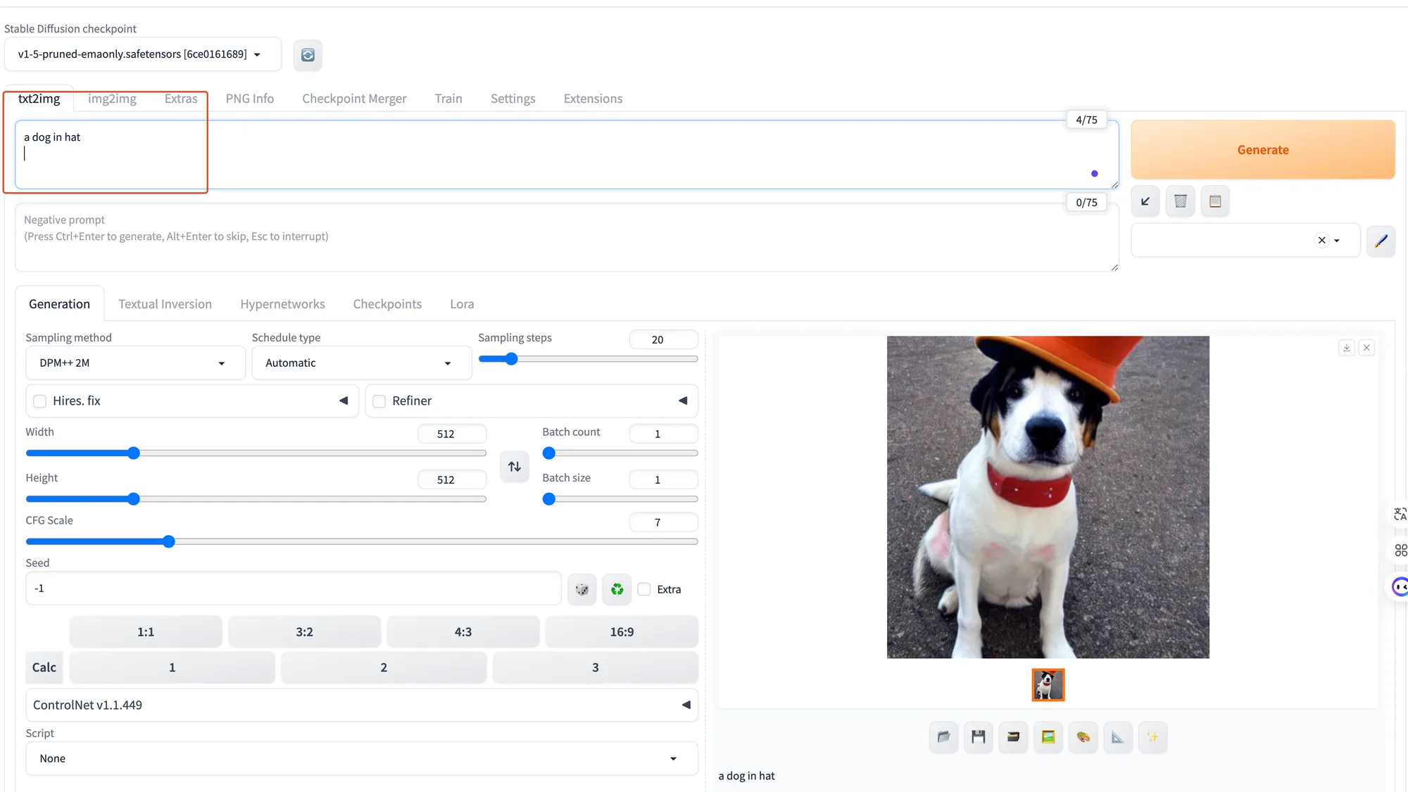Send image to img2img tab

1048,737
